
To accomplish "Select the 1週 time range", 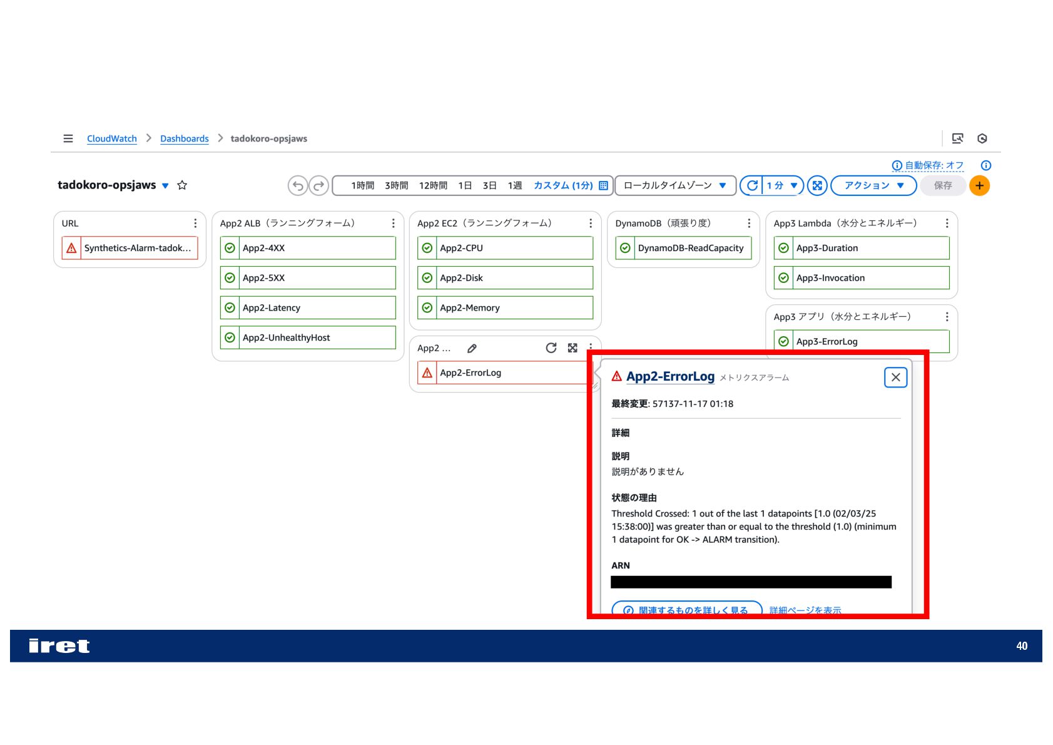I will coord(515,186).
